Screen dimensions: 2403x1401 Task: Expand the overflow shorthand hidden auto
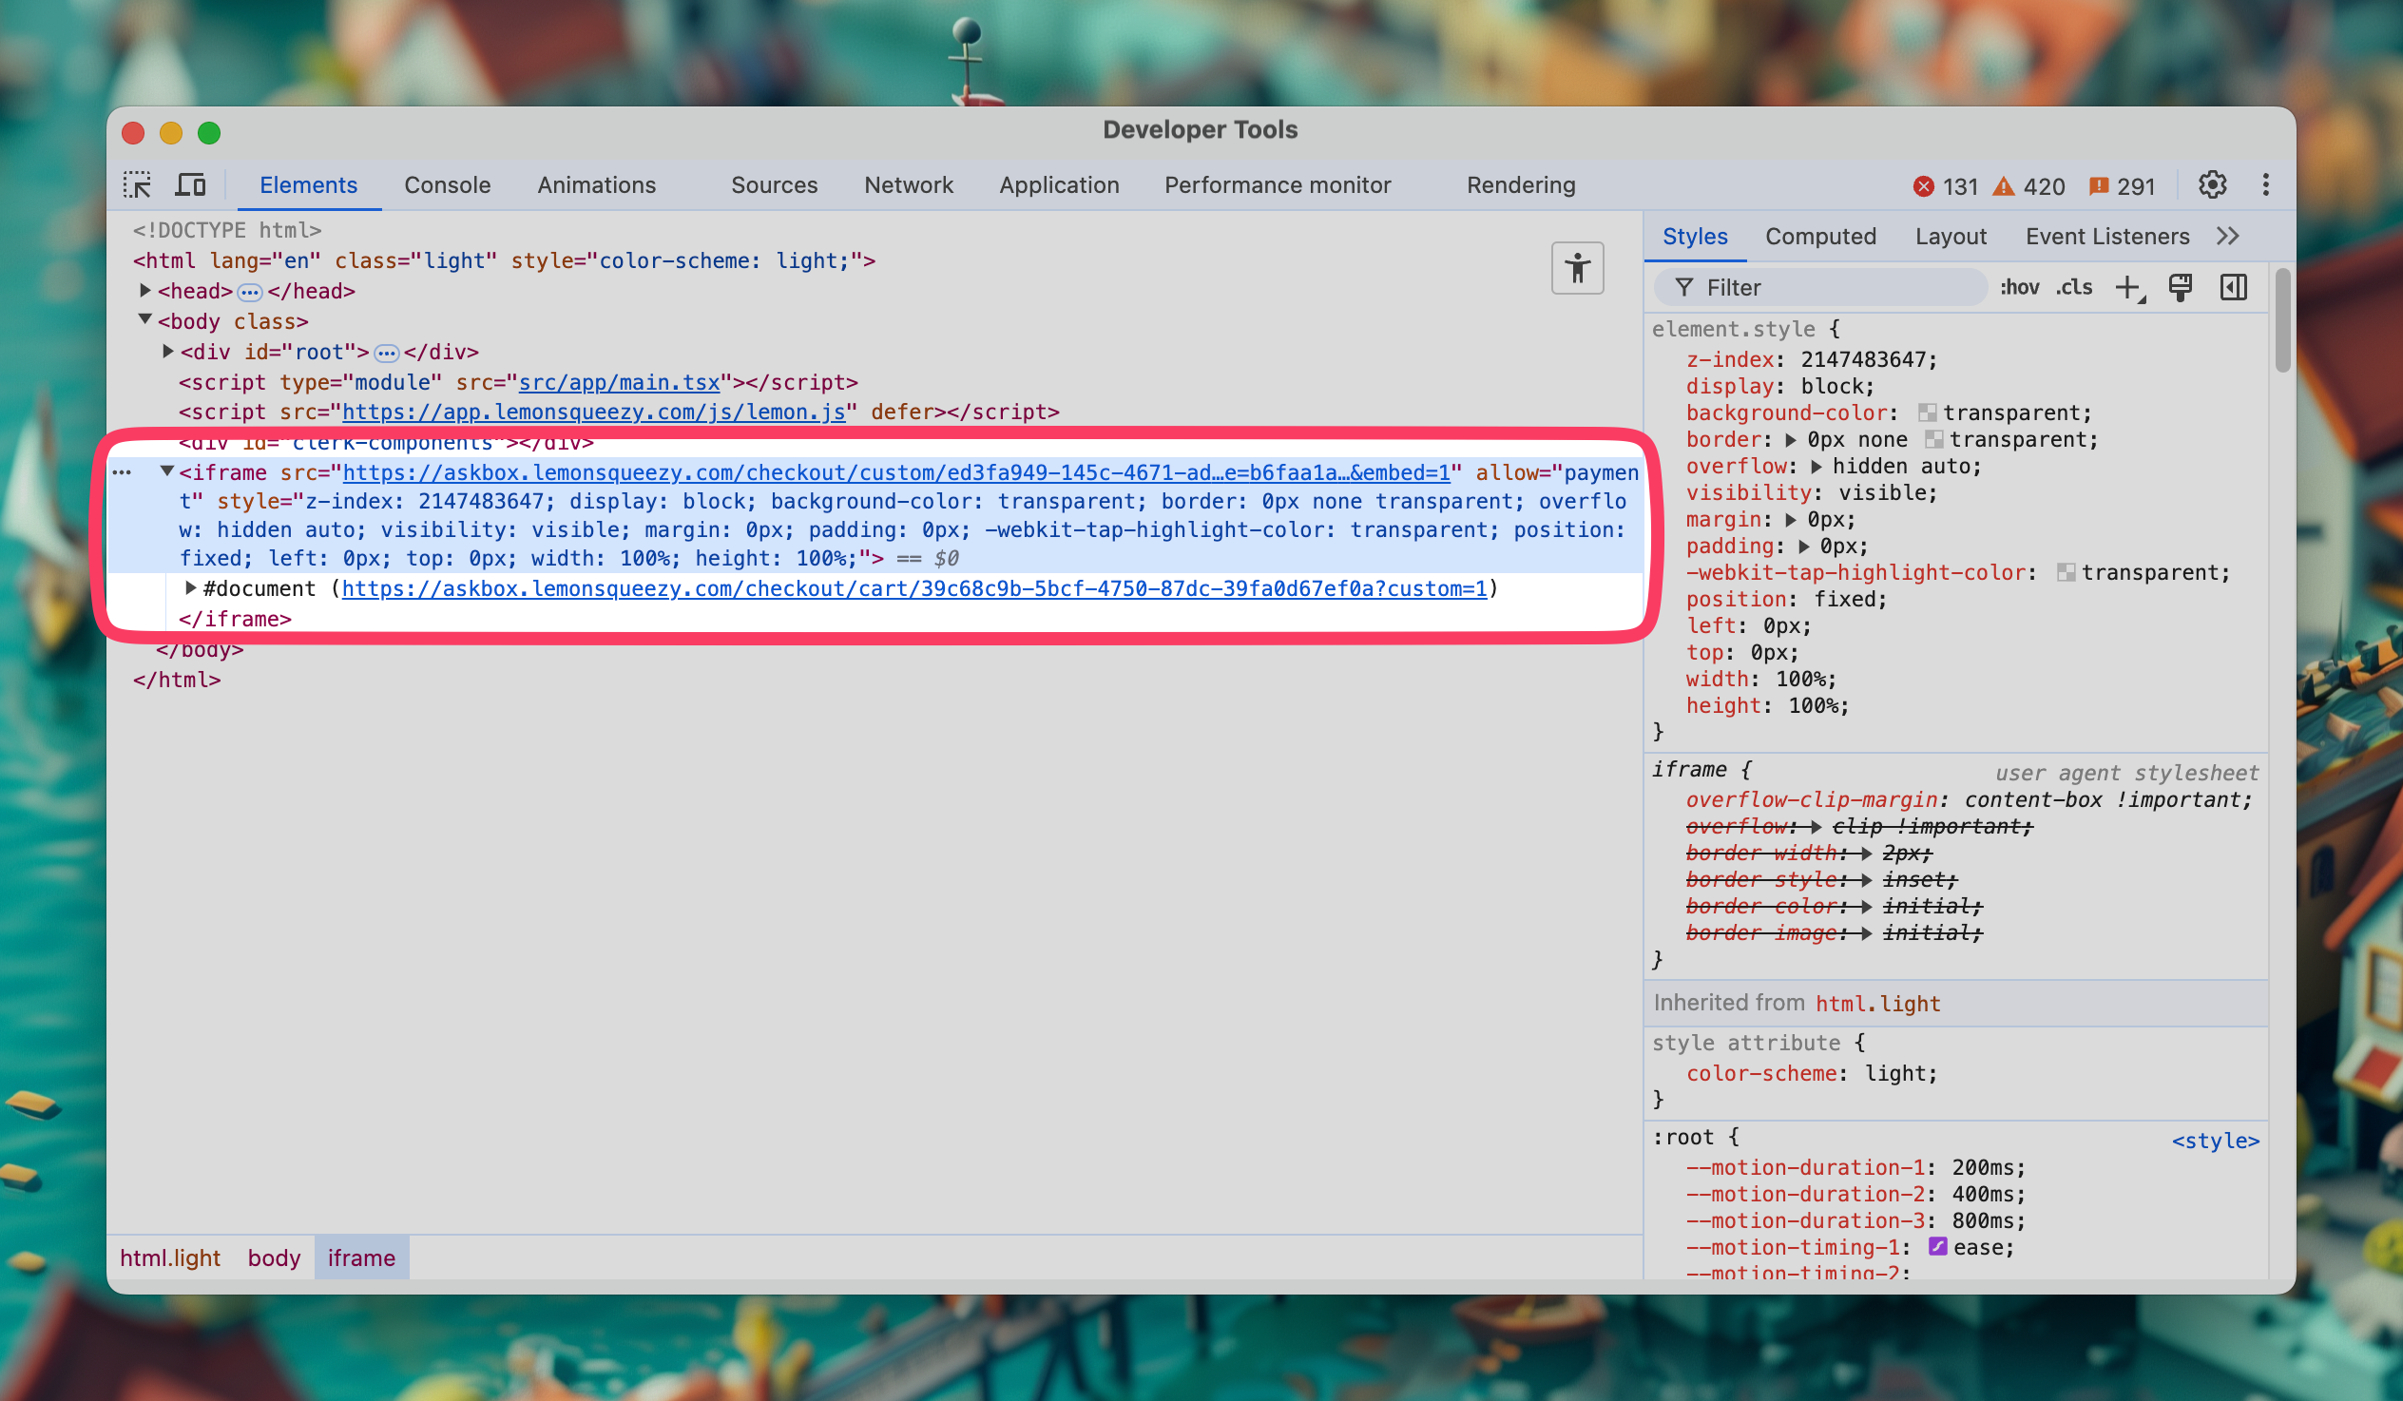1816,467
